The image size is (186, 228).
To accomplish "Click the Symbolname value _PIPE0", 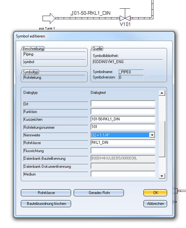I will click(131, 72).
